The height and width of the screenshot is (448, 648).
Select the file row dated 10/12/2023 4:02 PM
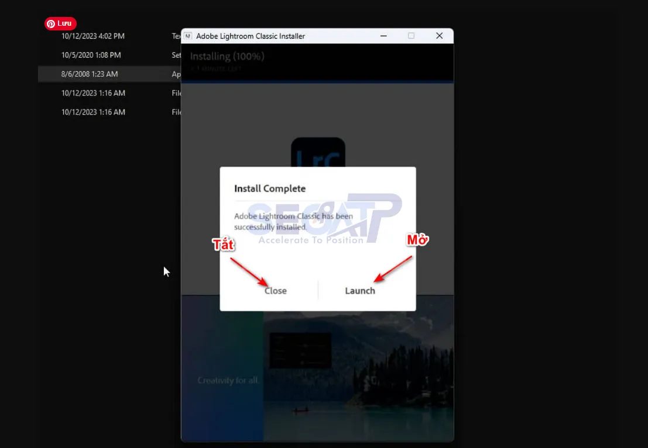pos(93,36)
